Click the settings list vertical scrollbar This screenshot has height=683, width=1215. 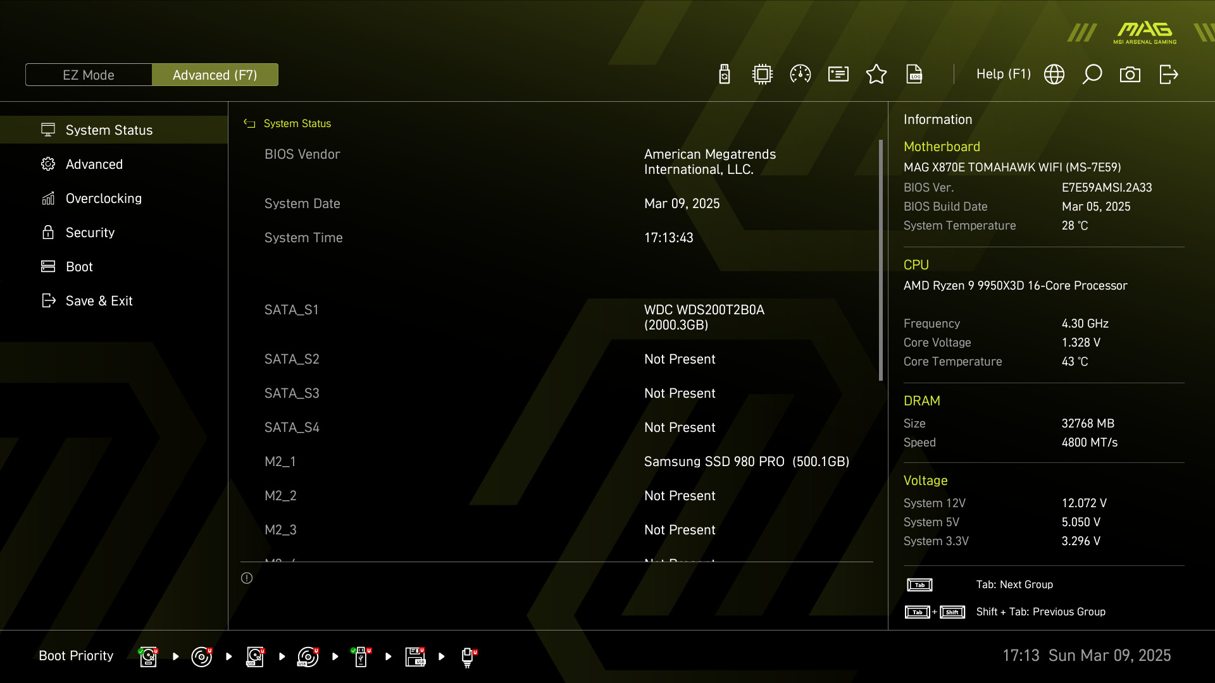click(x=881, y=261)
